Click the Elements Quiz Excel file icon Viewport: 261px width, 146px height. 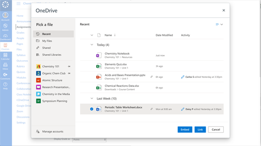(x=99, y=66)
